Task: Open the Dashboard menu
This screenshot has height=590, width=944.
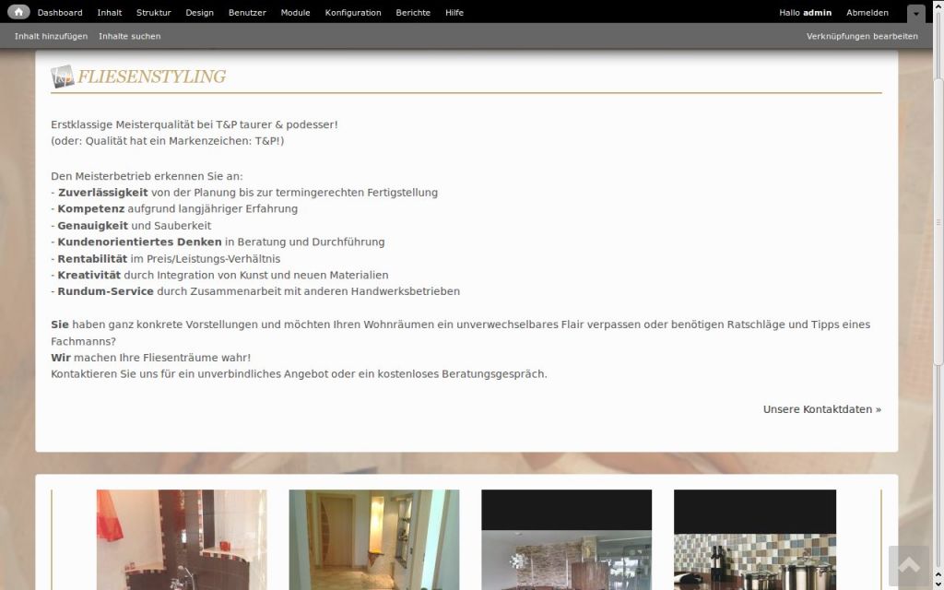Action: tap(60, 13)
